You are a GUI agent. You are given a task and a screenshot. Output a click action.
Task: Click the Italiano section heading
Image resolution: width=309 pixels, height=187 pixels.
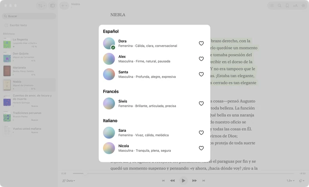(x=110, y=121)
